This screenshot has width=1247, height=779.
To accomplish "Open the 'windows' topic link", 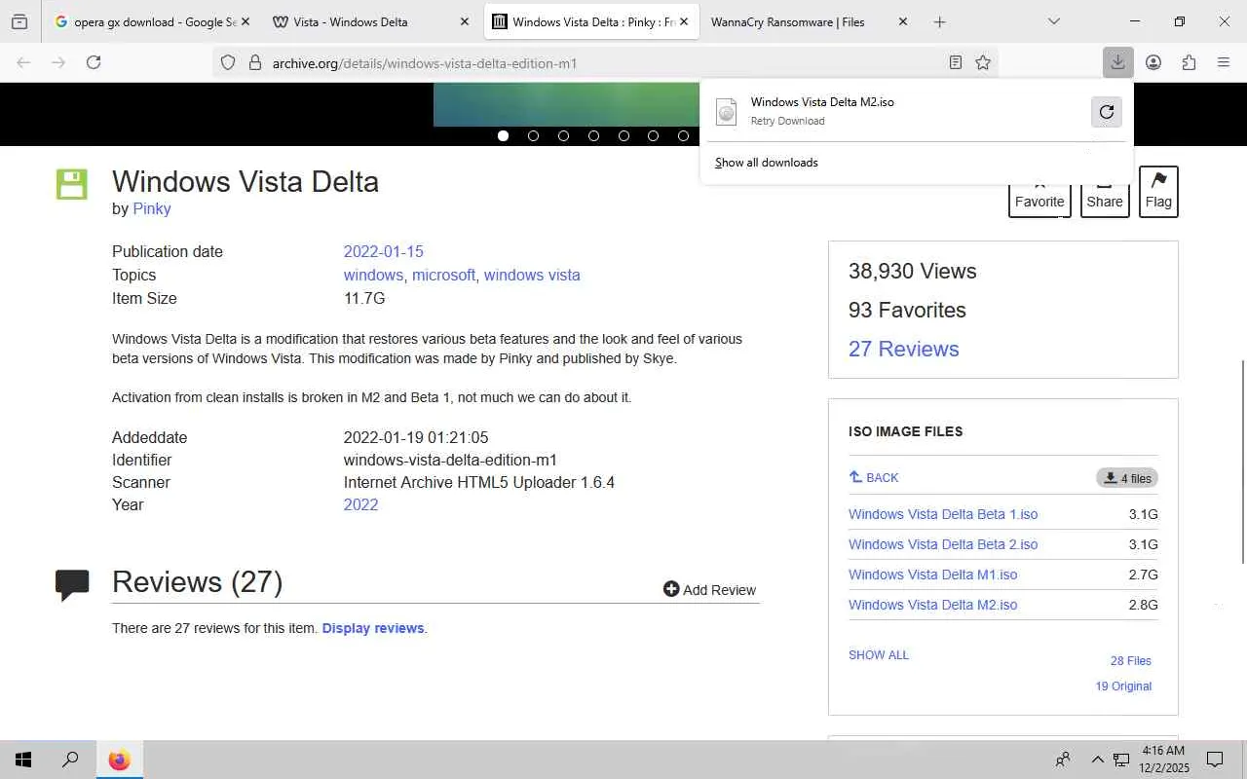I will click(x=373, y=275).
